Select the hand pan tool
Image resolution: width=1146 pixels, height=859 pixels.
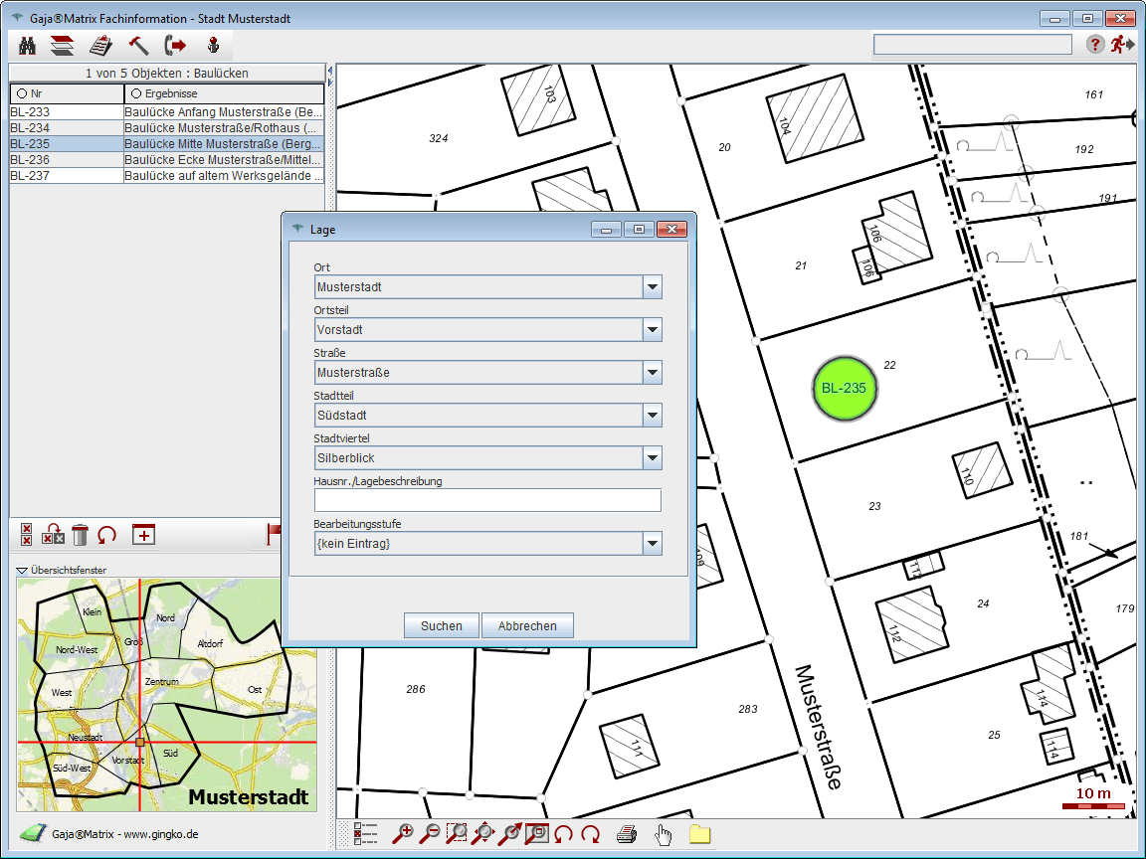(663, 834)
